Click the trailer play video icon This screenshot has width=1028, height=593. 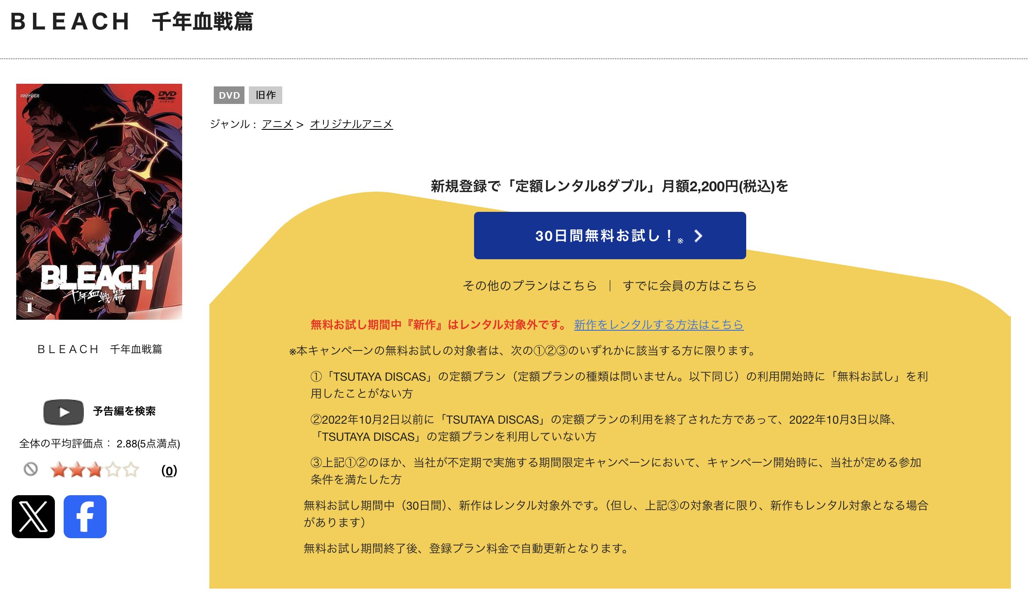coord(64,412)
